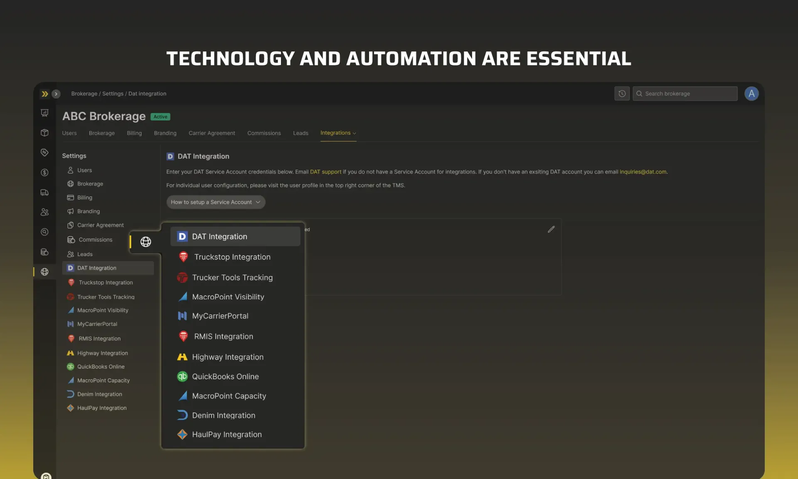Click the Settings breadcrumb link
Viewport: 798px width, 479px height.
pos(113,94)
